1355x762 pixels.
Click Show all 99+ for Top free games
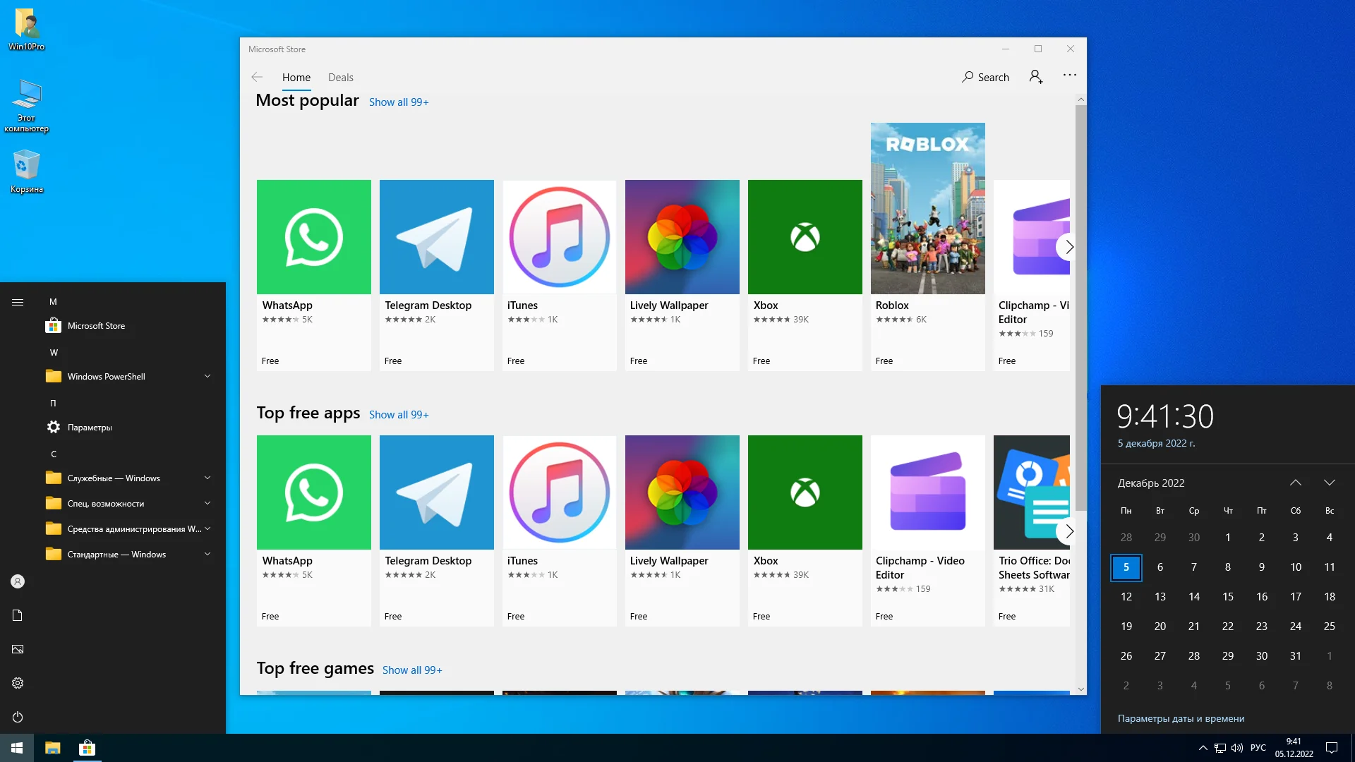tap(412, 670)
